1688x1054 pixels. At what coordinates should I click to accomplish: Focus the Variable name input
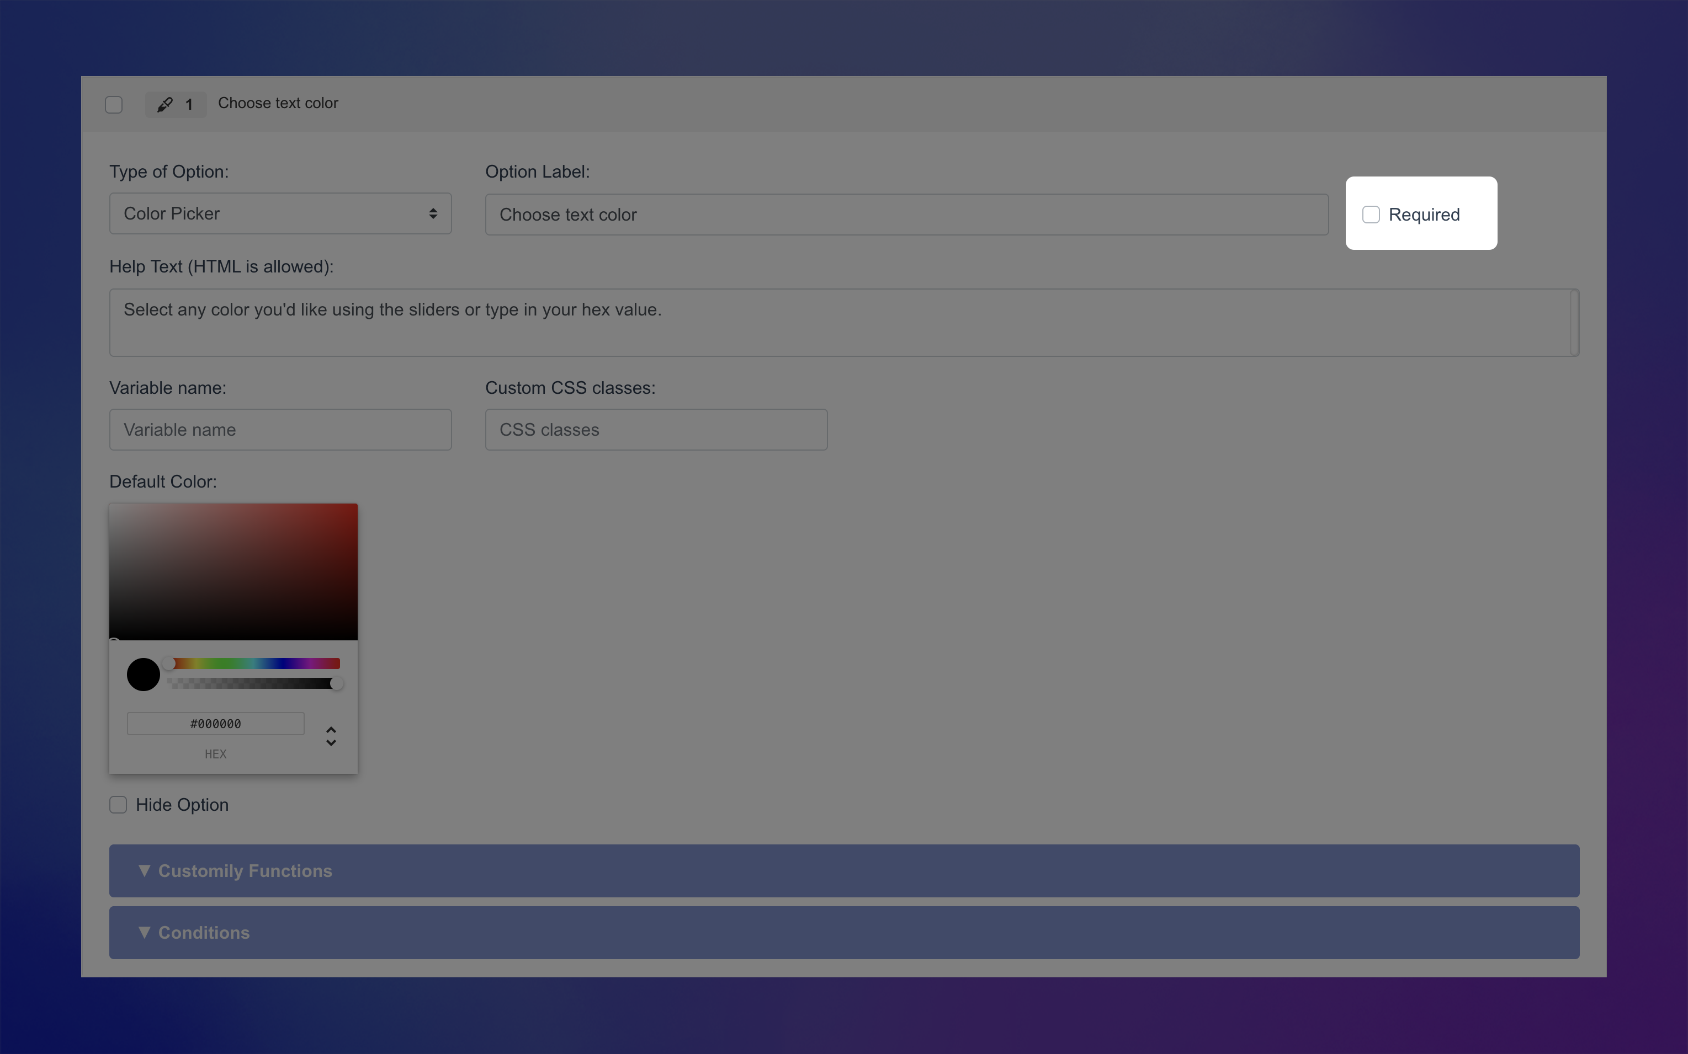(280, 430)
